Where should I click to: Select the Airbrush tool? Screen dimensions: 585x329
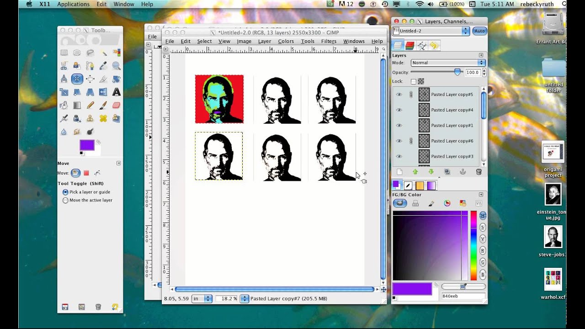[64, 118]
